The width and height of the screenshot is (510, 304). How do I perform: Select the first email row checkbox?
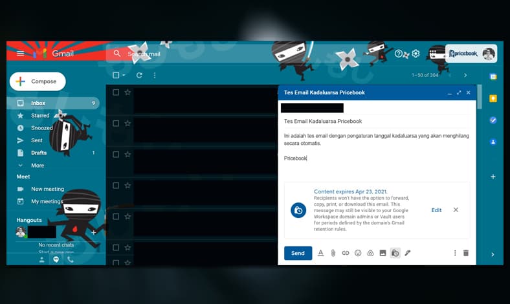116,92
